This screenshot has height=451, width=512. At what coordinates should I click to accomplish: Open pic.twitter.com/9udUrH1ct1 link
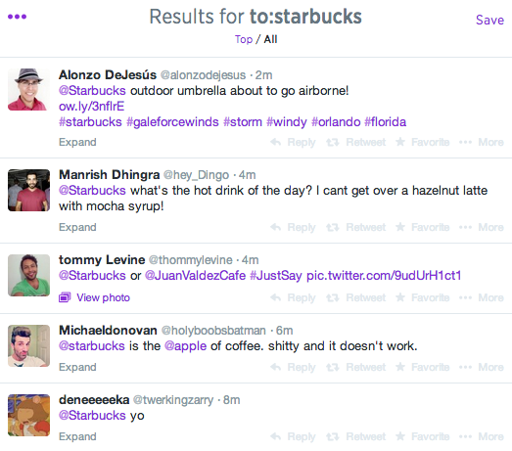[x=384, y=276]
